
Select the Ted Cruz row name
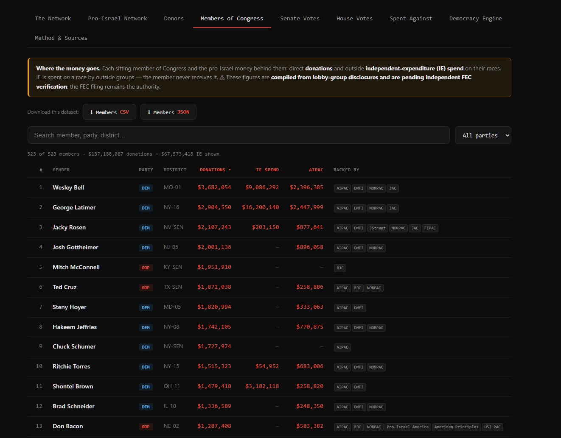[65, 287]
